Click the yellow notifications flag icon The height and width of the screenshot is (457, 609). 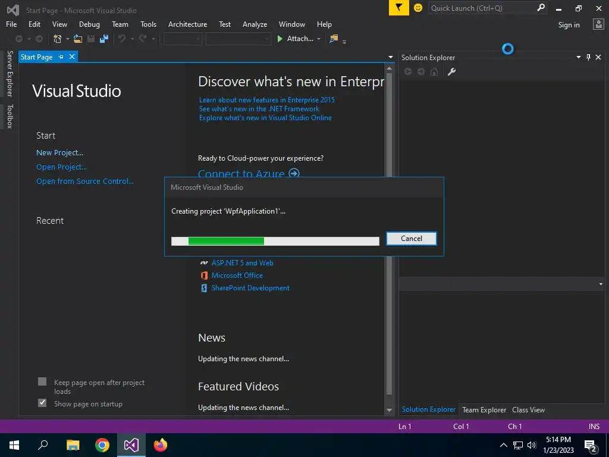(398, 8)
